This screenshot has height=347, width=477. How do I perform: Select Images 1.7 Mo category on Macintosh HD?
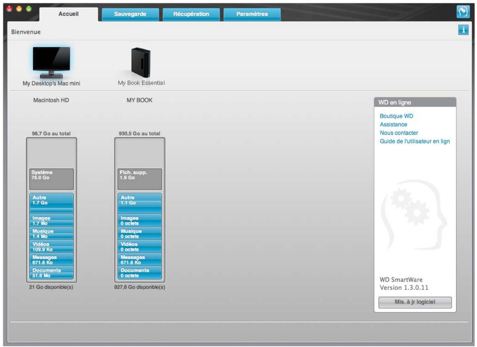[51, 220]
